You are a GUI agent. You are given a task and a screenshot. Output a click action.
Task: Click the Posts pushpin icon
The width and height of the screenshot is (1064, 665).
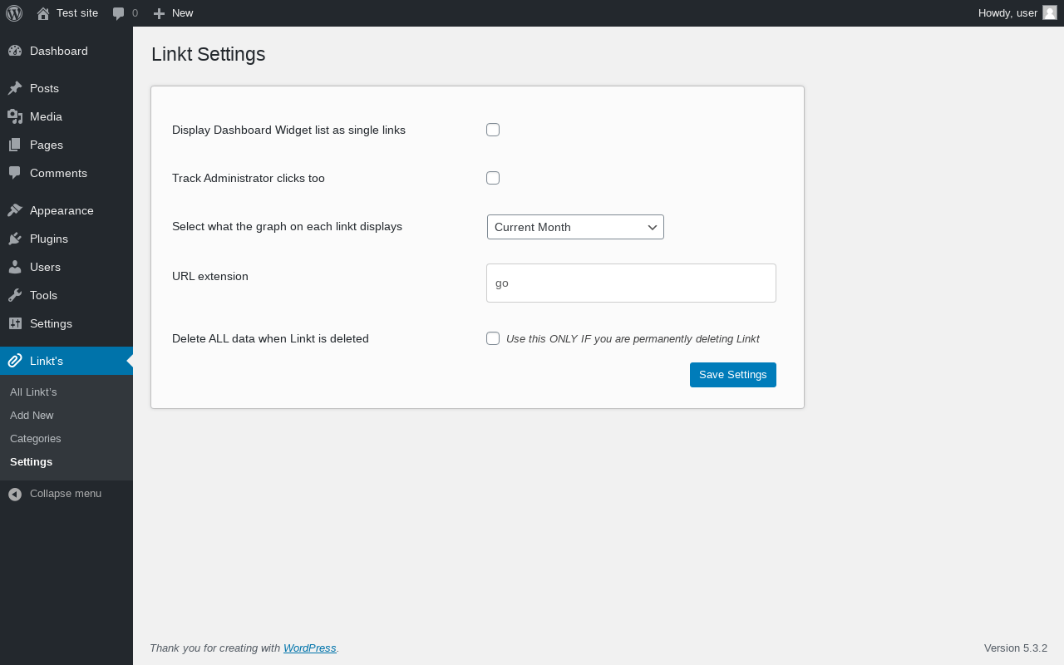[15, 88]
